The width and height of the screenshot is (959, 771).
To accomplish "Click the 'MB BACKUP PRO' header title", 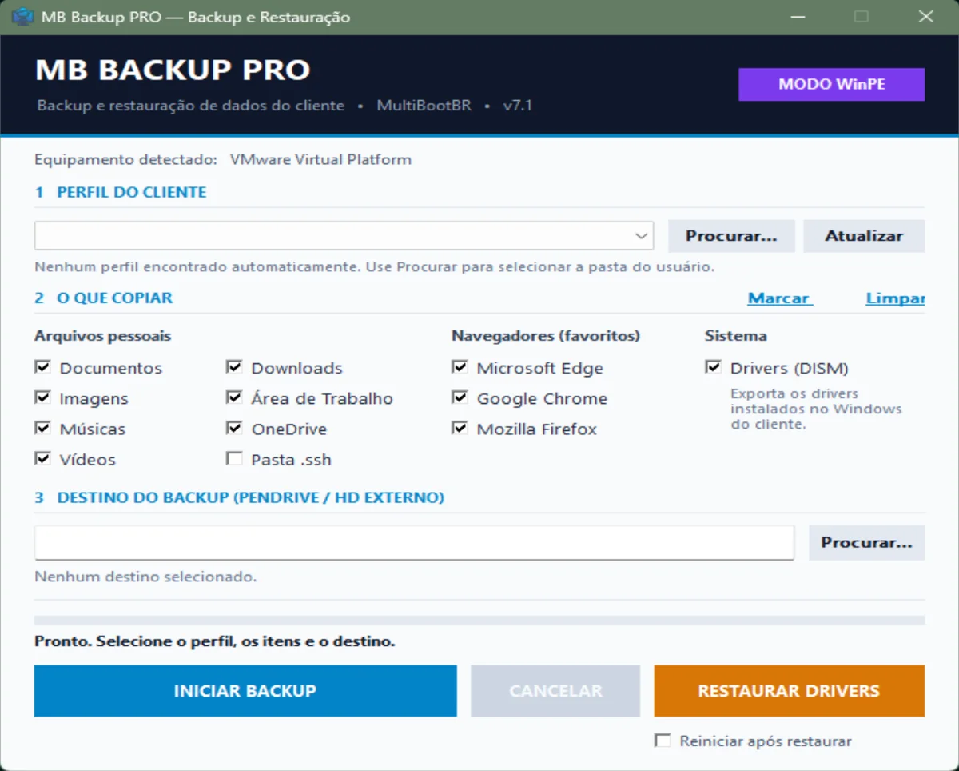I will 173,70.
